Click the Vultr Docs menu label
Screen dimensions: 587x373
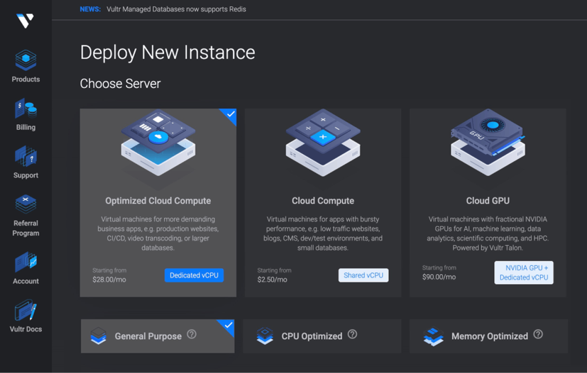[26, 329]
